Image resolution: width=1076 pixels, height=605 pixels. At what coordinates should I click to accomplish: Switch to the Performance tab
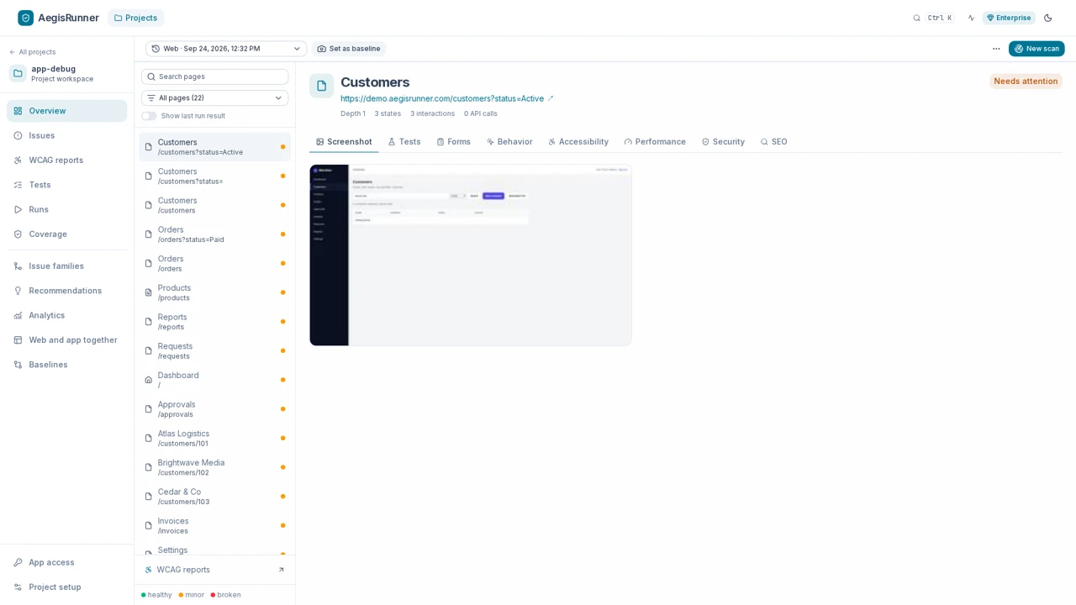(x=655, y=142)
